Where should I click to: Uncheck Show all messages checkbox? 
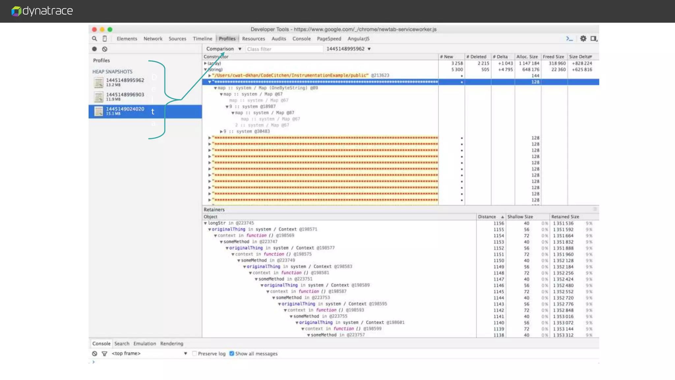pyautogui.click(x=232, y=354)
